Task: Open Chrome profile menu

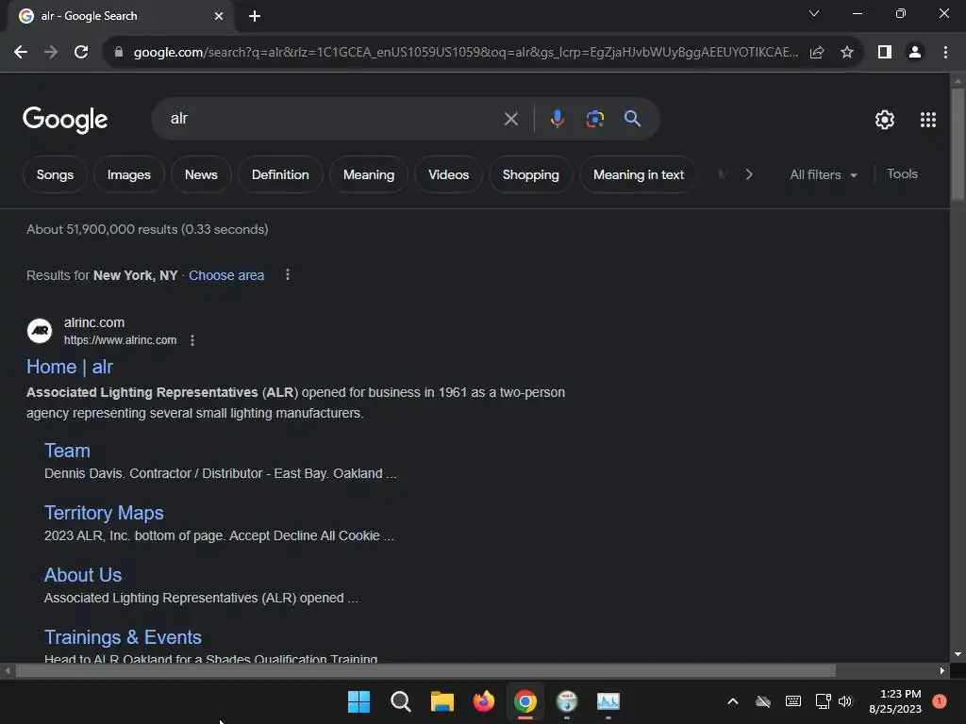Action: click(915, 53)
